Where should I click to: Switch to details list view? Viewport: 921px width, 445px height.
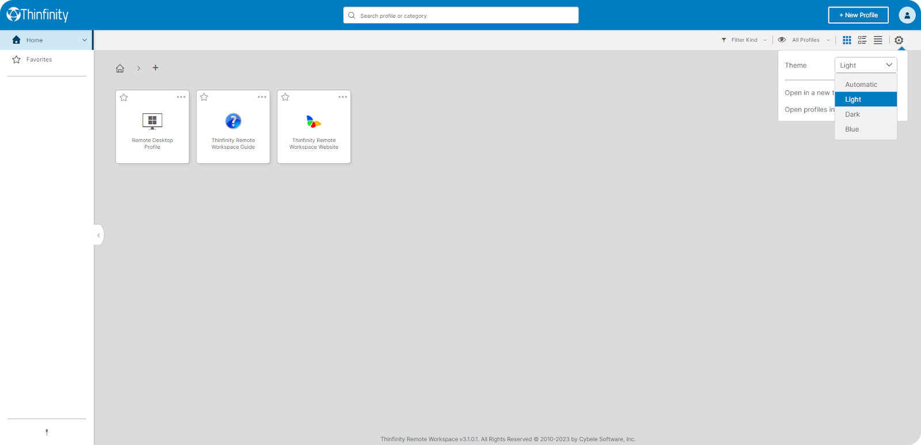[862, 40]
